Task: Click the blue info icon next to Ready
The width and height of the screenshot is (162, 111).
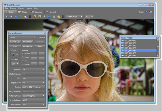Action: (146, 12)
